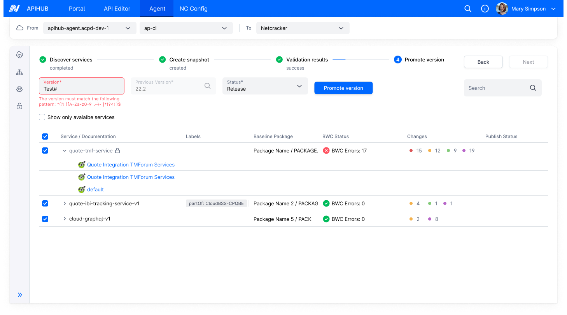Open the gear settings icon in sidebar
The width and height of the screenshot is (567, 315).
coord(19,89)
